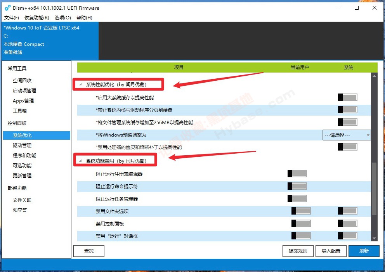Image resolution: width=385 pixels, height=272 pixels.
Task: Open 程序和功能 in sidebar
Action: [x=24, y=155]
